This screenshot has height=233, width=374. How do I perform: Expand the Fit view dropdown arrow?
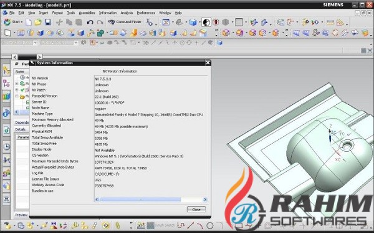point(173,22)
